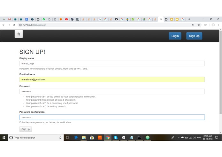Viewport: 222px width, 157px height.
Task: Click the address bar showing 127.0.0.1:8000/signup/
Action: [105, 25]
